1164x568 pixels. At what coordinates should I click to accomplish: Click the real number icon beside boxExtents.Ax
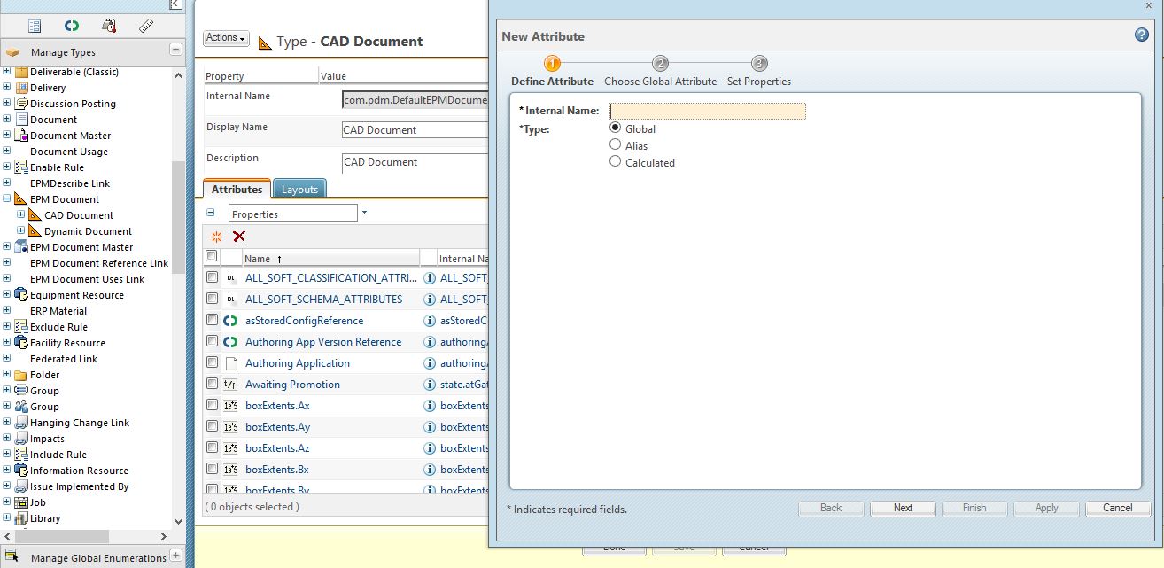[231, 406]
